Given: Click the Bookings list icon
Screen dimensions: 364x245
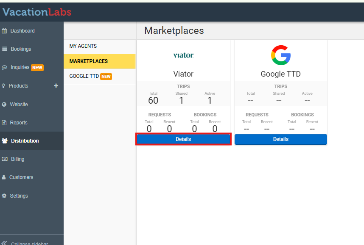Looking at the screenshot, I should click(4, 49).
